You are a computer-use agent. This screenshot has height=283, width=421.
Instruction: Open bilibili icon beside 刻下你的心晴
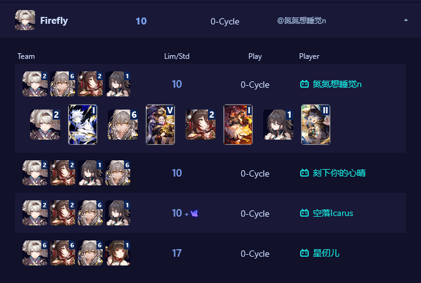click(x=304, y=173)
